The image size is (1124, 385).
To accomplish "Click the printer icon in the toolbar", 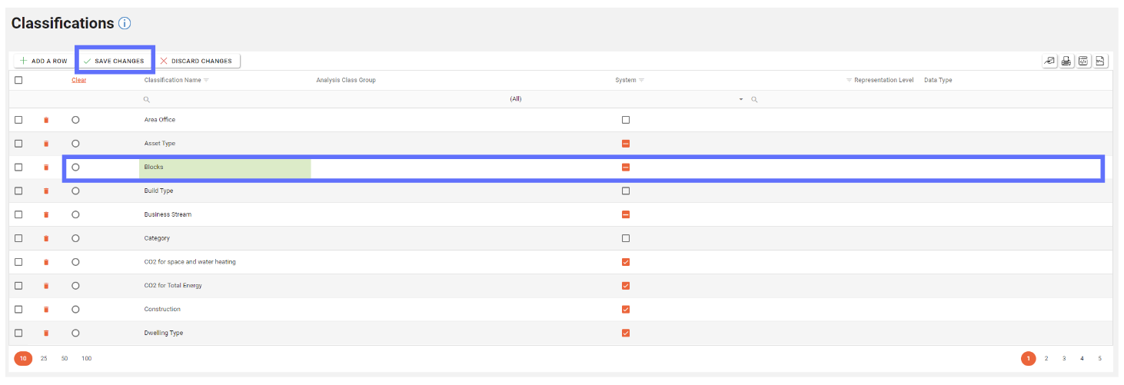I will pos(1066,61).
